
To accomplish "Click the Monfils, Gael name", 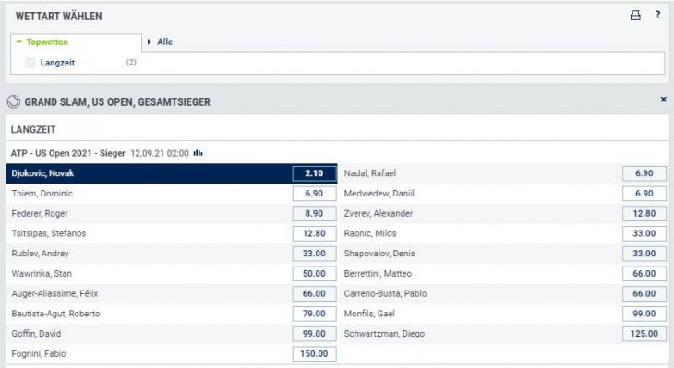I will [369, 314].
